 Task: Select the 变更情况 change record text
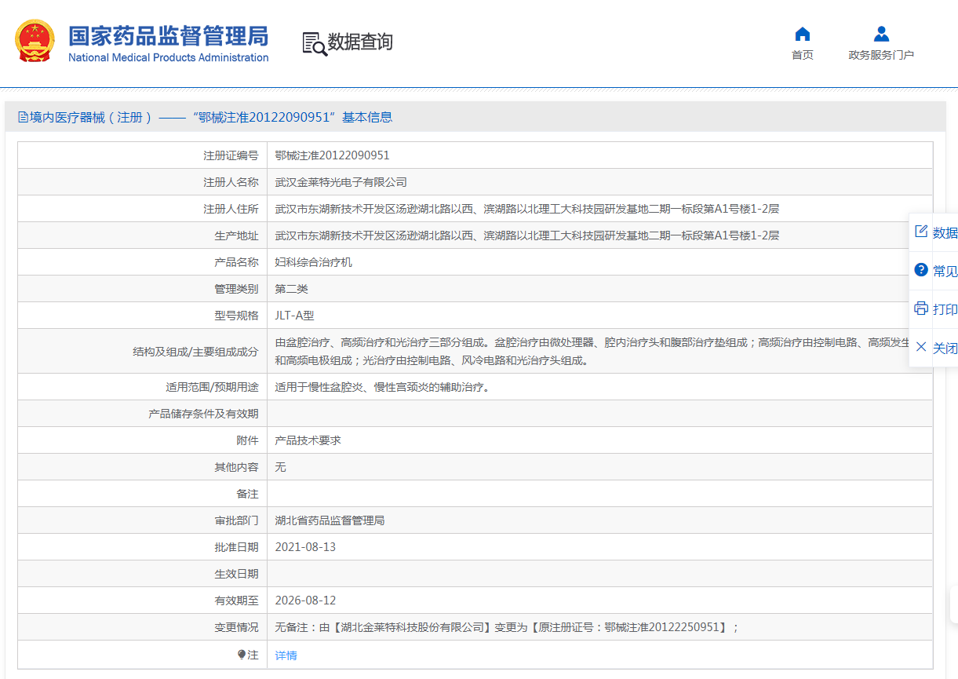[x=507, y=627]
